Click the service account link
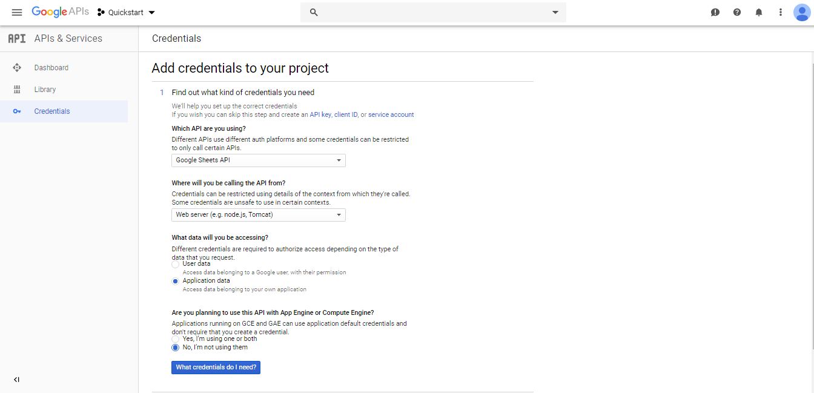Image resolution: width=814 pixels, height=393 pixels. (x=391, y=114)
